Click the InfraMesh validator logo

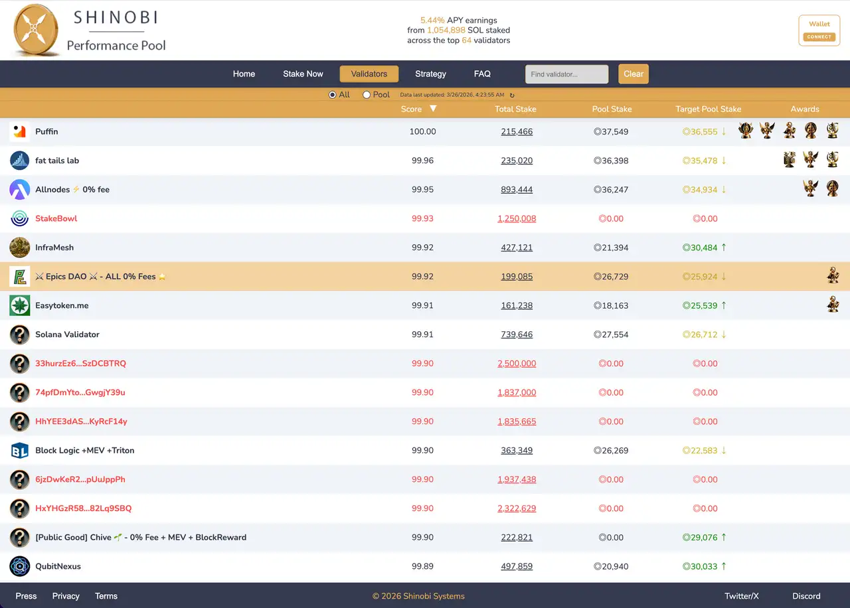click(x=19, y=248)
